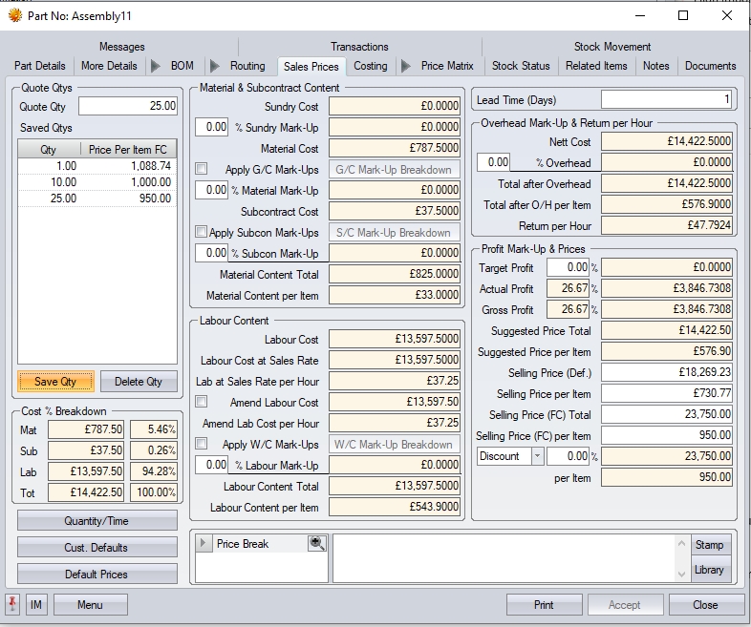Click the Library button
Image resolution: width=751 pixels, height=627 pixels.
pyautogui.click(x=709, y=570)
